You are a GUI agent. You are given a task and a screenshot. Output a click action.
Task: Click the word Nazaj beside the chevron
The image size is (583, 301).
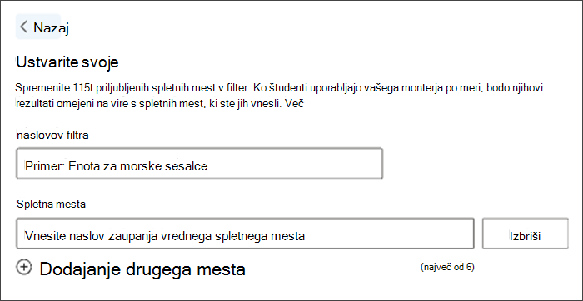pyautogui.click(x=51, y=27)
